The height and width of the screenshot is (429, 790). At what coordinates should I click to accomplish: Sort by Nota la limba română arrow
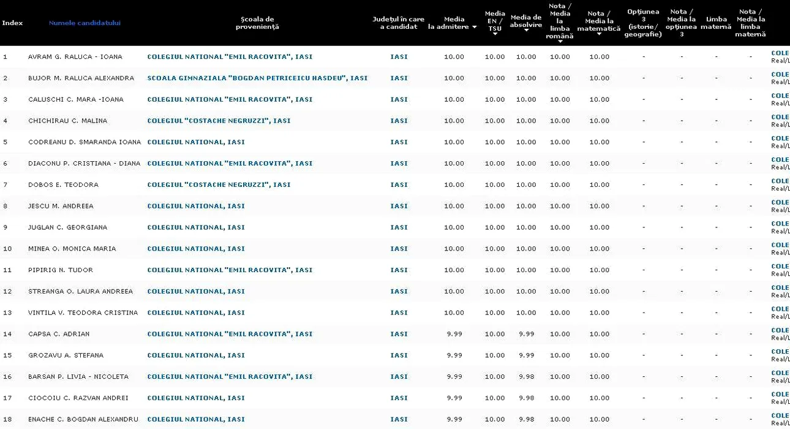pos(560,42)
